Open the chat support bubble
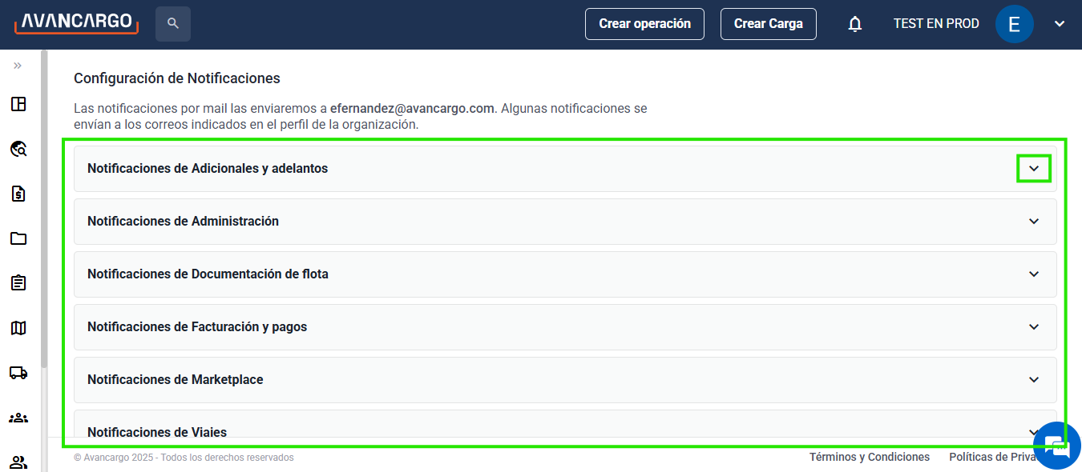 tap(1057, 446)
